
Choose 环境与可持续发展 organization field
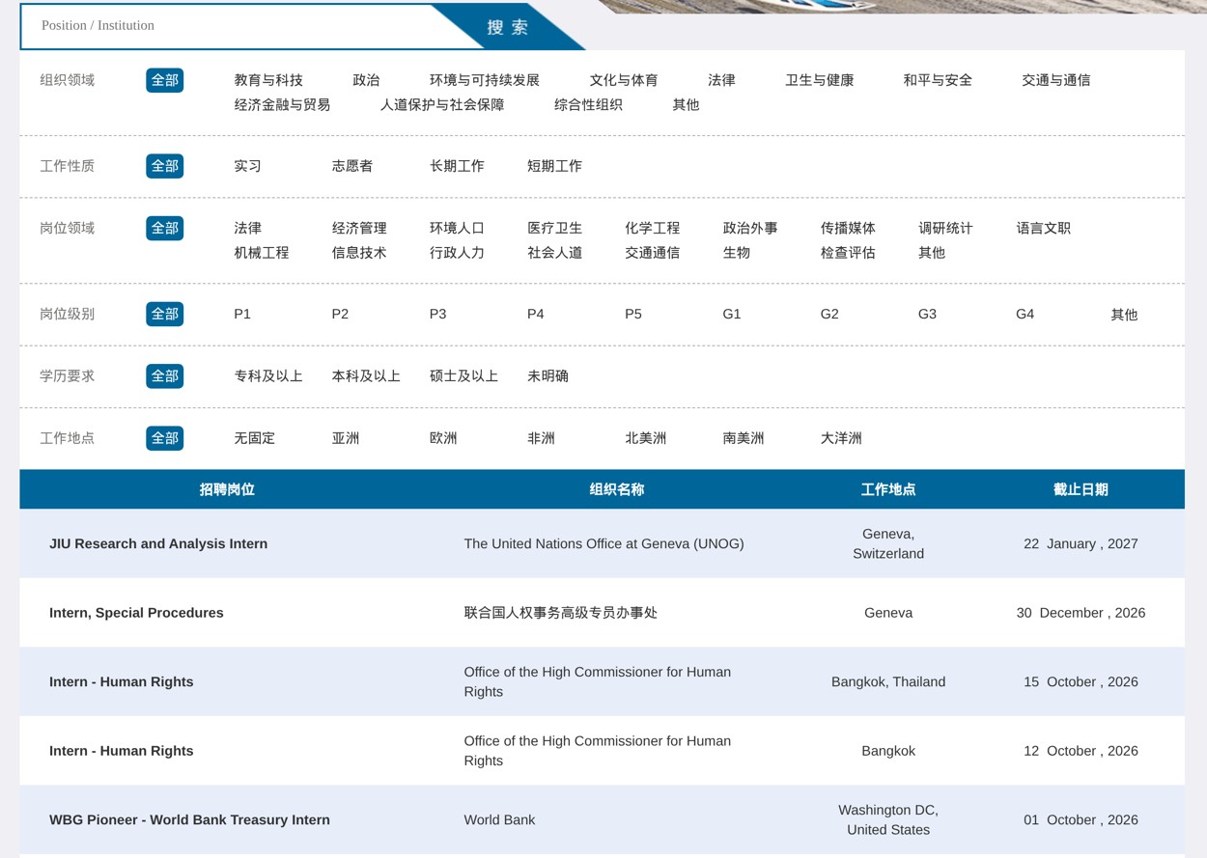[485, 80]
